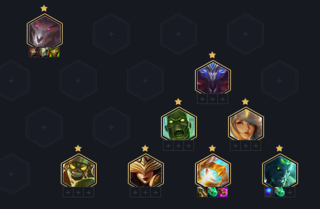This screenshot has height=209, width=320.
Task: Click the blue green-eyed Ivern champion portrait
Action: [280, 171]
